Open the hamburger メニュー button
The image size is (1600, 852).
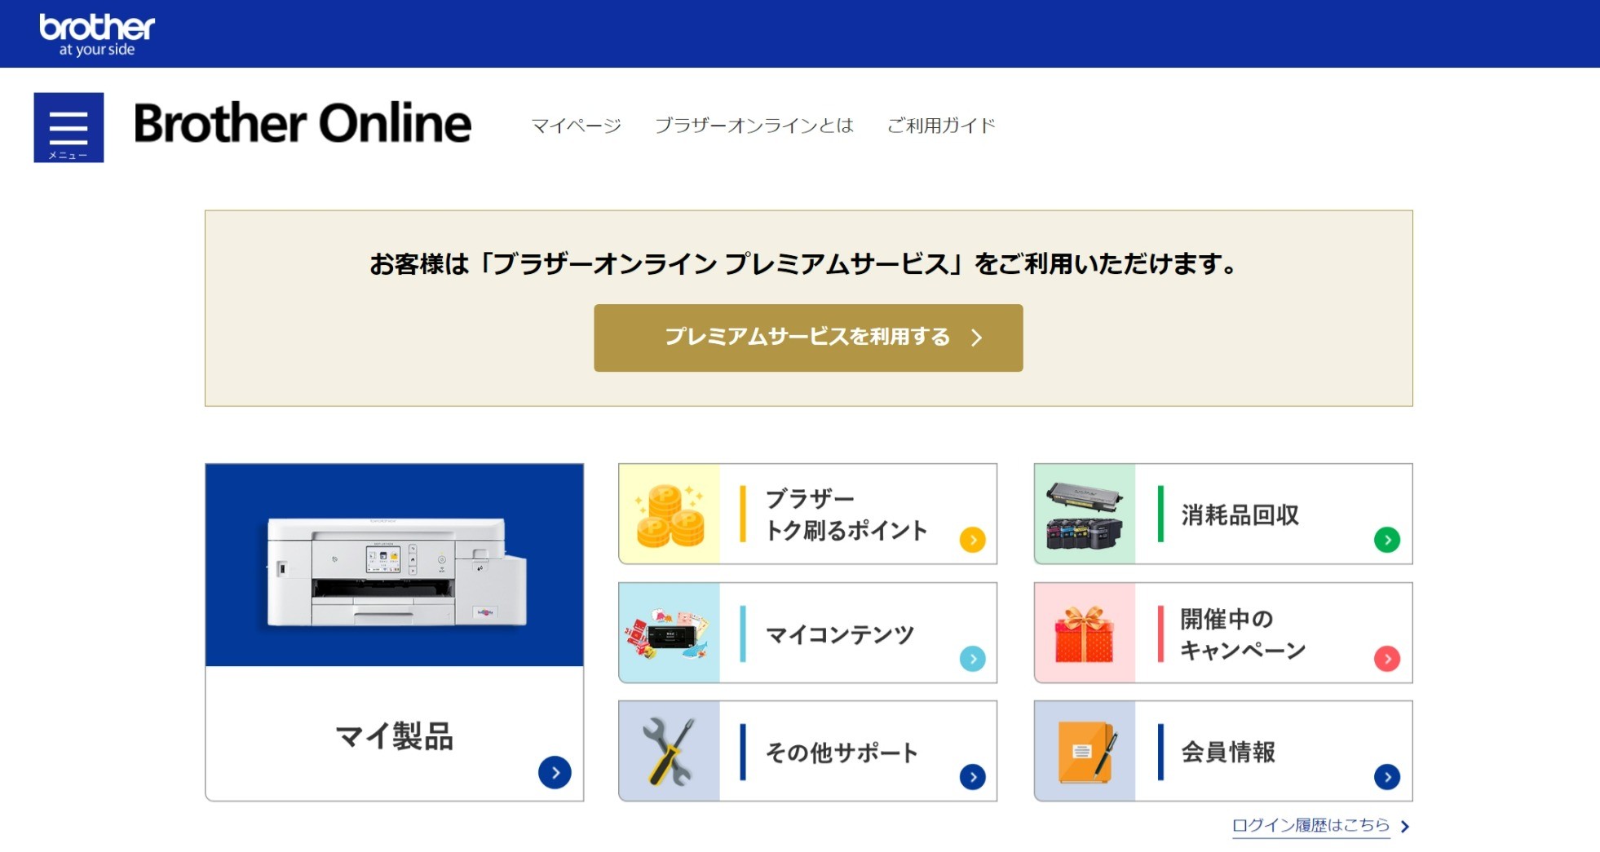[69, 127]
